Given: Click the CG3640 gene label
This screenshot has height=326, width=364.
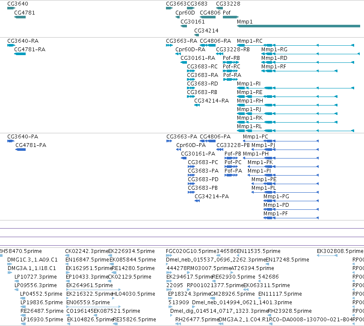Looking at the screenshot, I should pos(18,4).
